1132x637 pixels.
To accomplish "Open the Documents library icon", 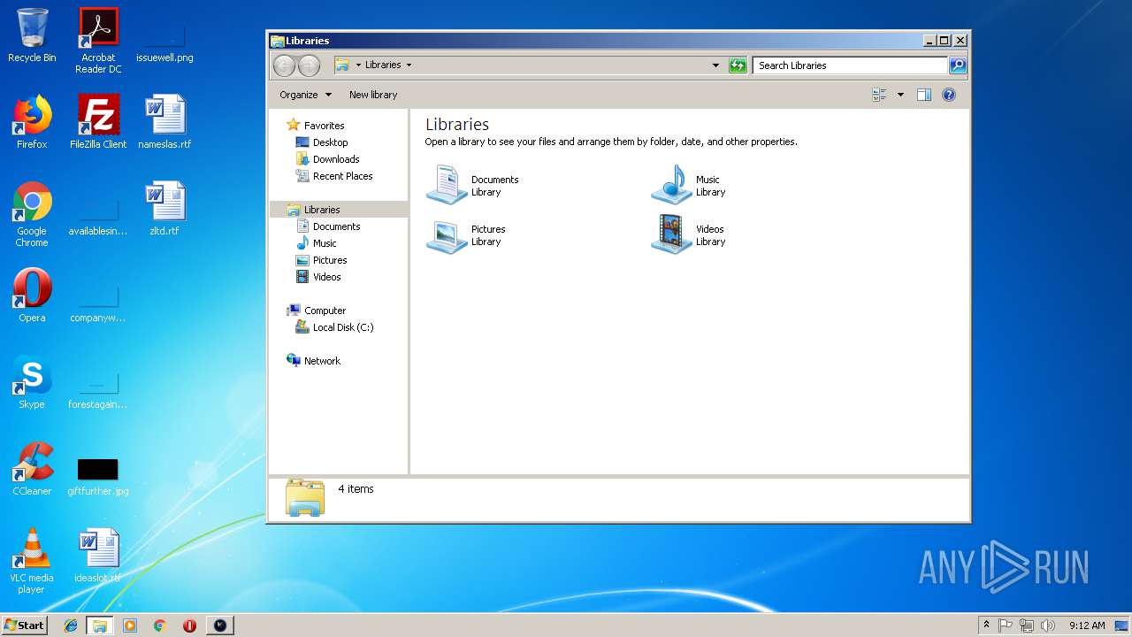I will (447, 185).
